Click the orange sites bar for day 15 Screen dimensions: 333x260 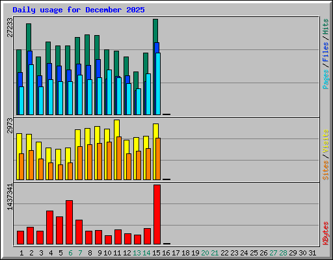point(158,159)
